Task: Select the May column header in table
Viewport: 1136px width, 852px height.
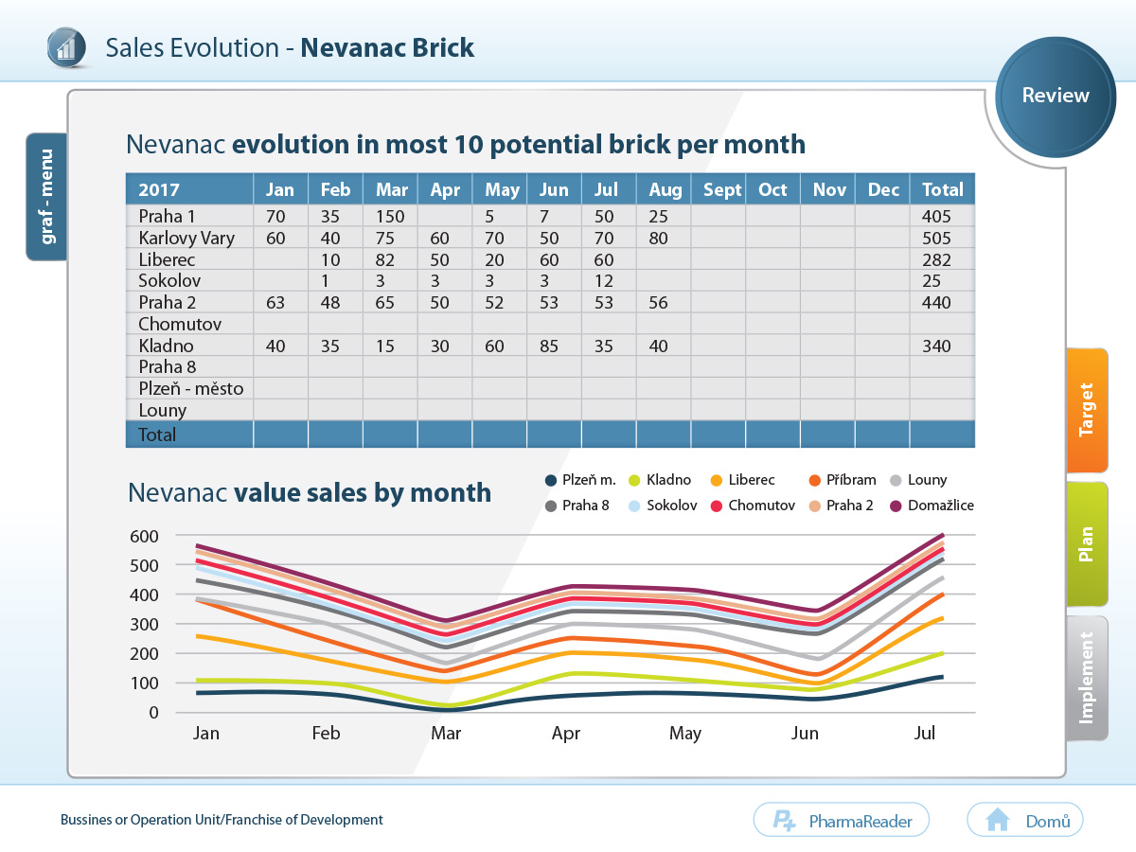Action: pyautogui.click(x=500, y=188)
